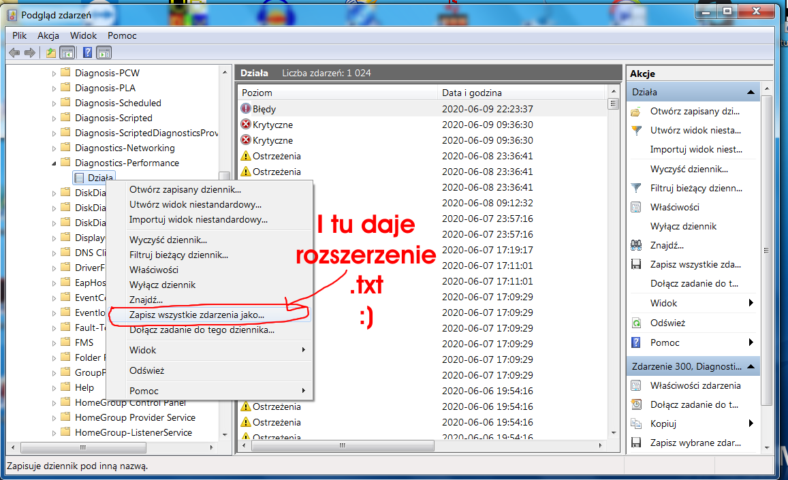Click the red error icon of the Błędy row
The height and width of the screenshot is (480, 788).
tap(246, 108)
